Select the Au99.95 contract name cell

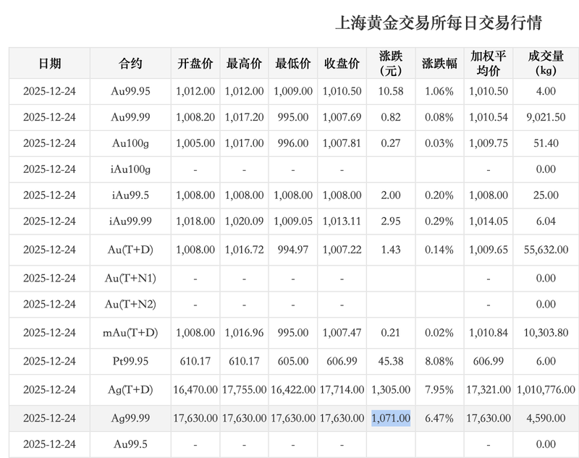130,91
